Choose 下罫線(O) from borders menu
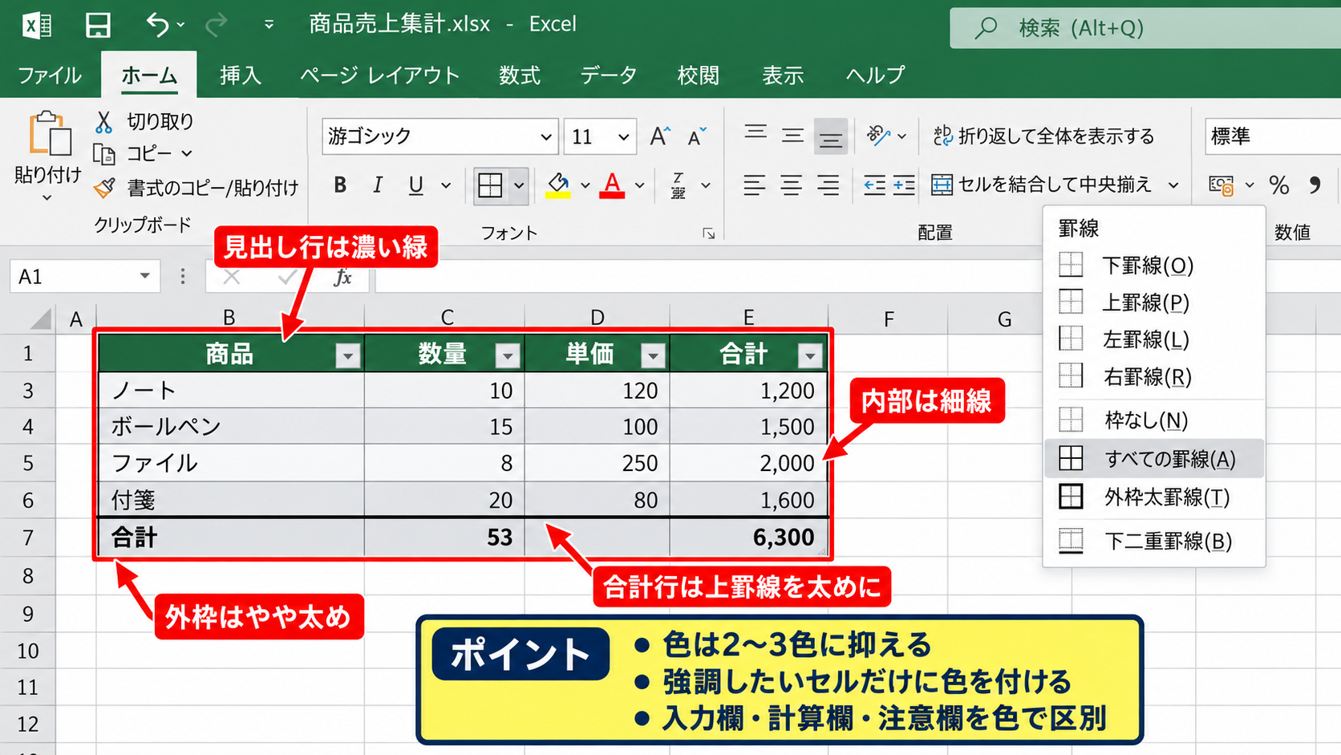 [1153, 265]
